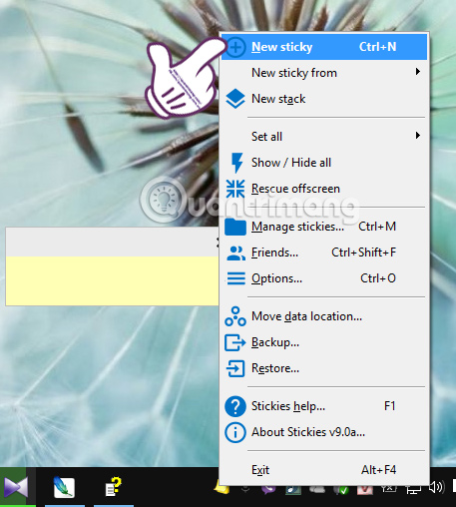Choose Exit from the Stickies menu
Image resolution: width=456 pixels, height=507 pixels.
coord(323,470)
